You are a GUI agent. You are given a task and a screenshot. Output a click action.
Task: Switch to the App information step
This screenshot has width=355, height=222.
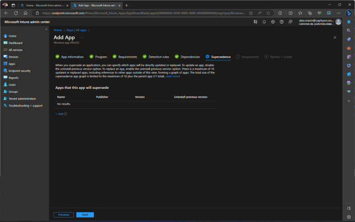72,57
